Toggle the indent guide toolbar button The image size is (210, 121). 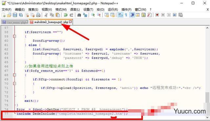tap(132, 15)
